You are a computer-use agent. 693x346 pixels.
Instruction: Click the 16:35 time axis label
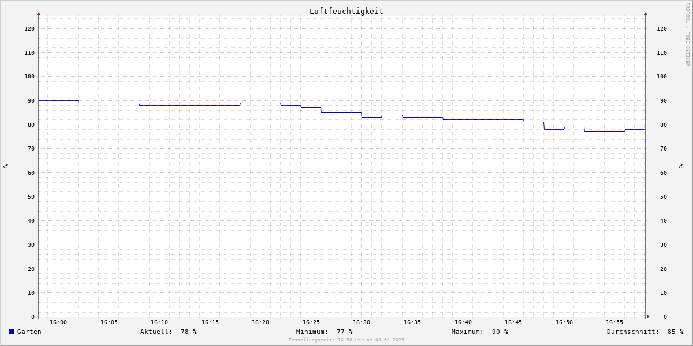pos(412,322)
